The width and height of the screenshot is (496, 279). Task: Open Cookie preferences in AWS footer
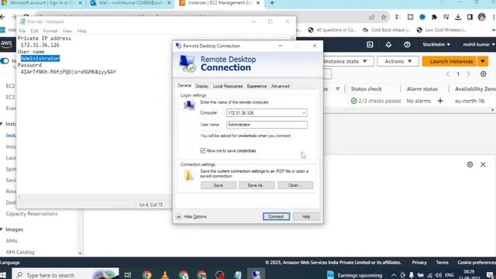click(477, 262)
